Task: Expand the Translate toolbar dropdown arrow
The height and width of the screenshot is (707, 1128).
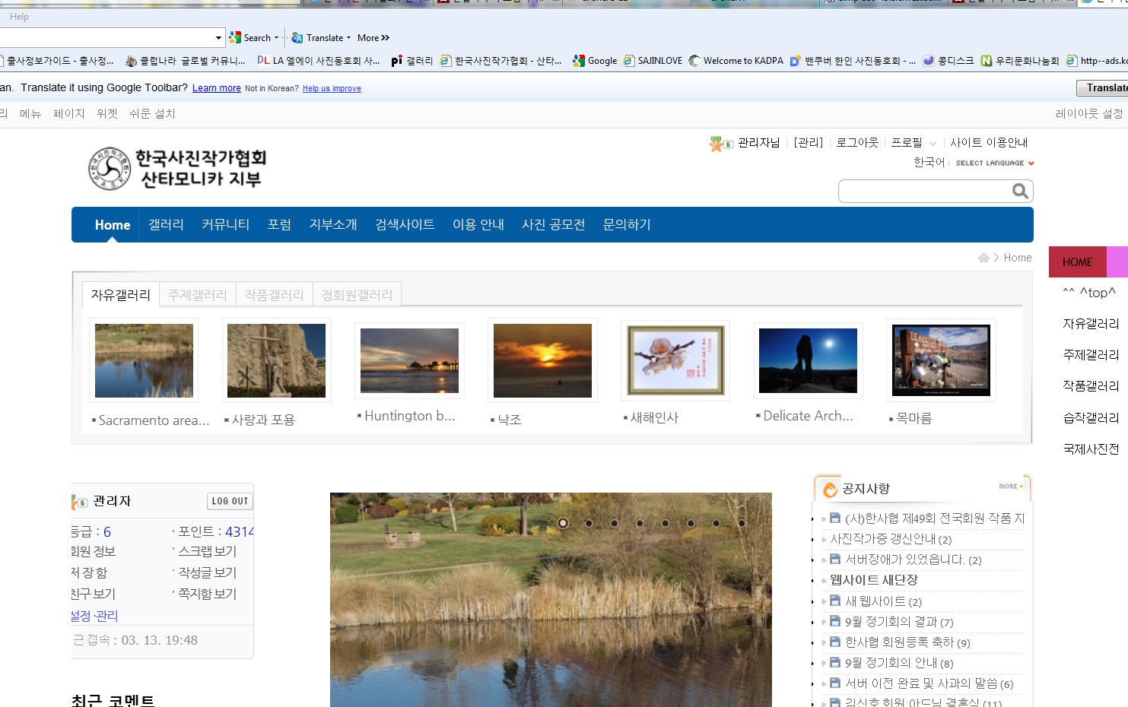Action: click(x=348, y=37)
